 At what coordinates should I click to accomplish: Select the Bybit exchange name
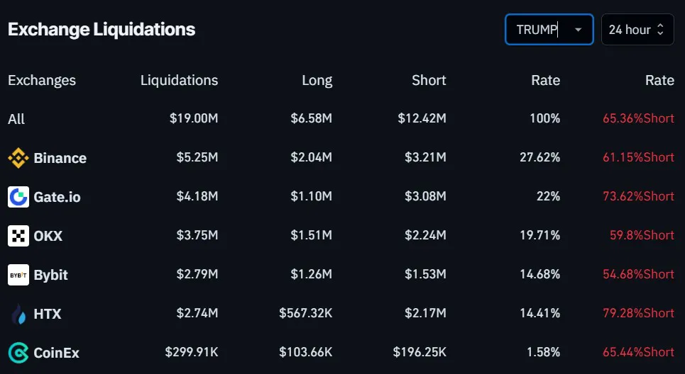point(50,275)
